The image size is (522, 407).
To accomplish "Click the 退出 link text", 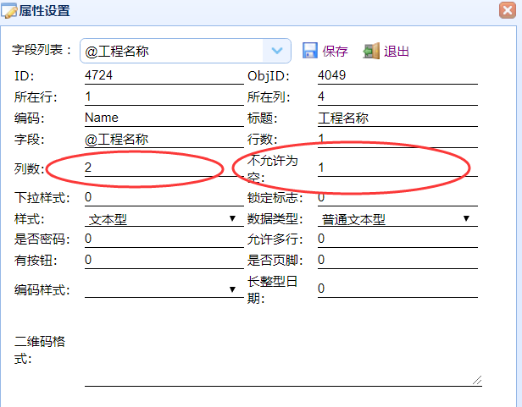I will click(x=397, y=52).
